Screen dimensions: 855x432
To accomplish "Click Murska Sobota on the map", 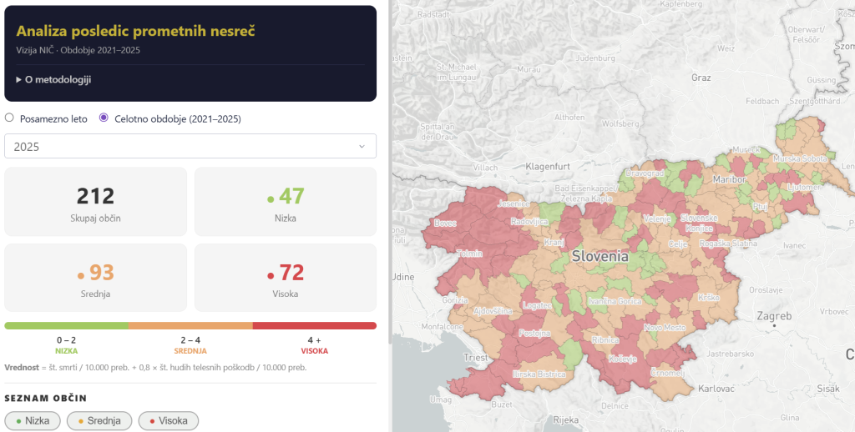I will tap(800, 158).
